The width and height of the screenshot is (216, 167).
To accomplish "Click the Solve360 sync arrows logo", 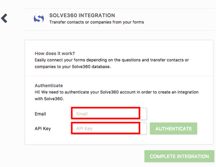I will [39, 18].
